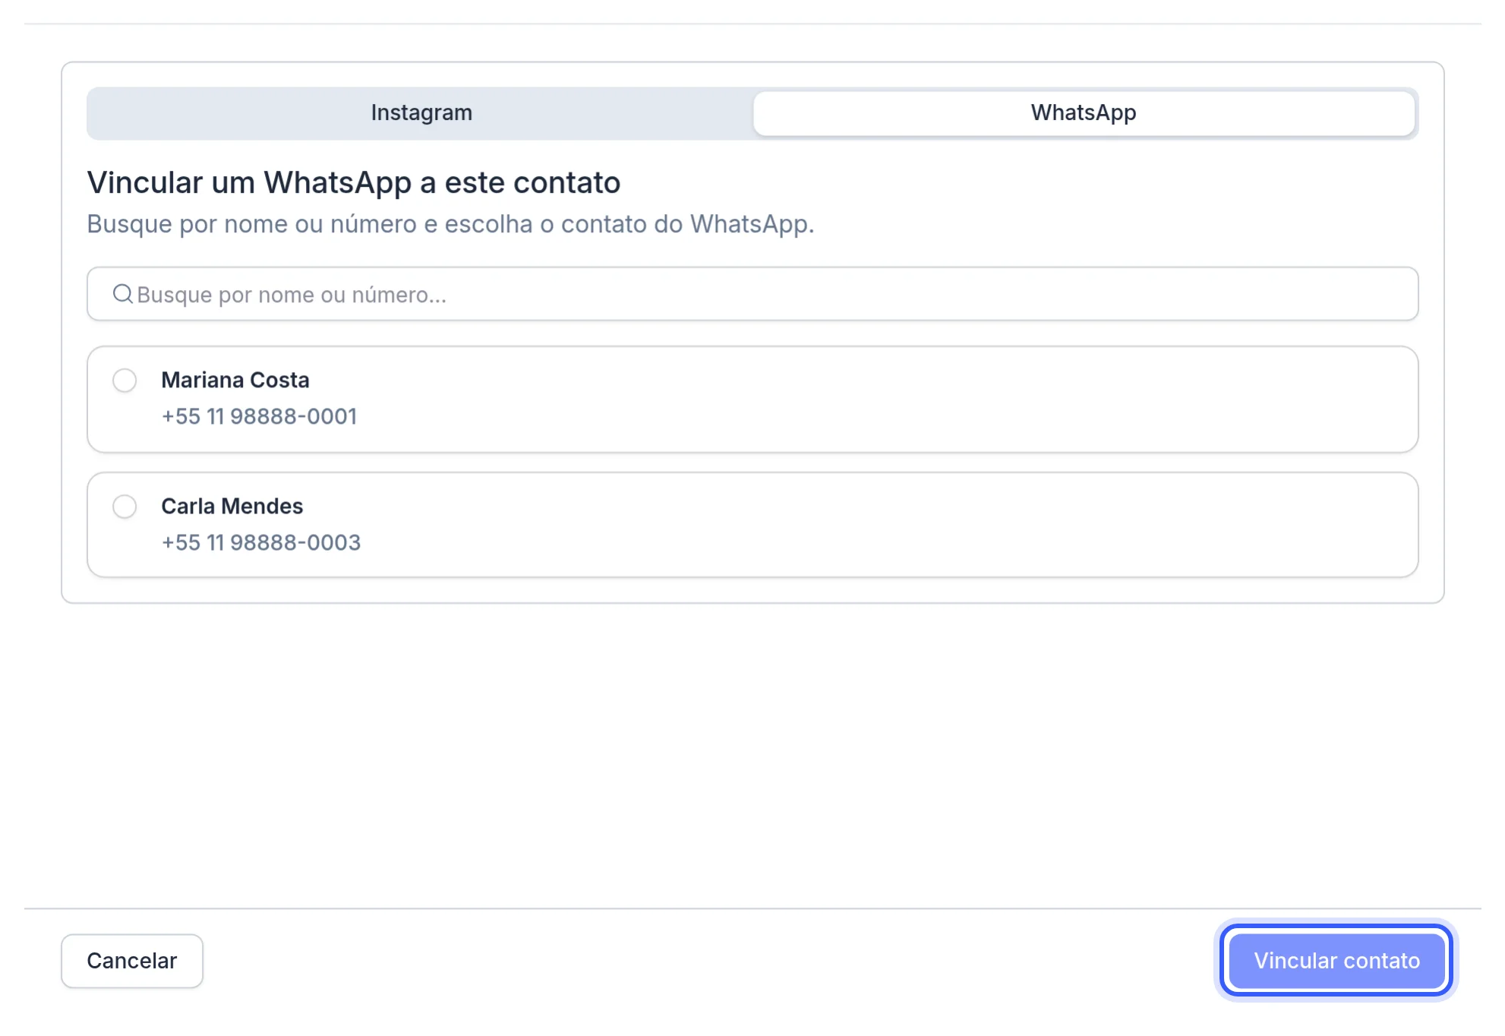This screenshot has width=1505, height=1036.
Task: Click the Vincular contato button
Action: [x=1336, y=961]
